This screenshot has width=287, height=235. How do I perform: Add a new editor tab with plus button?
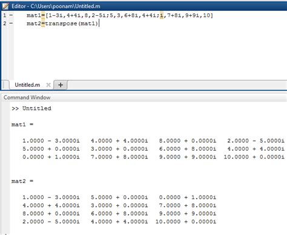61,85
